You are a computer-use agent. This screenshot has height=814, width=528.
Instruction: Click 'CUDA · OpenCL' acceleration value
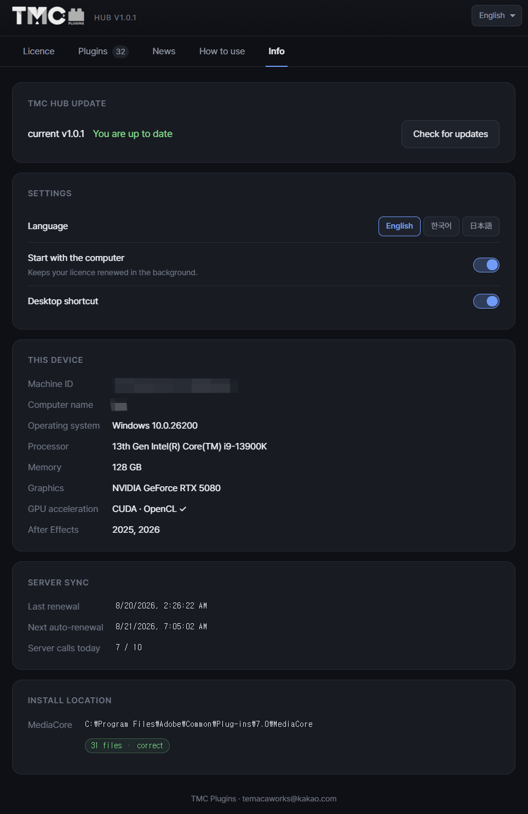(145, 509)
